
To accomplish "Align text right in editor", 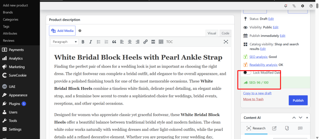I will [x=138, y=42].
